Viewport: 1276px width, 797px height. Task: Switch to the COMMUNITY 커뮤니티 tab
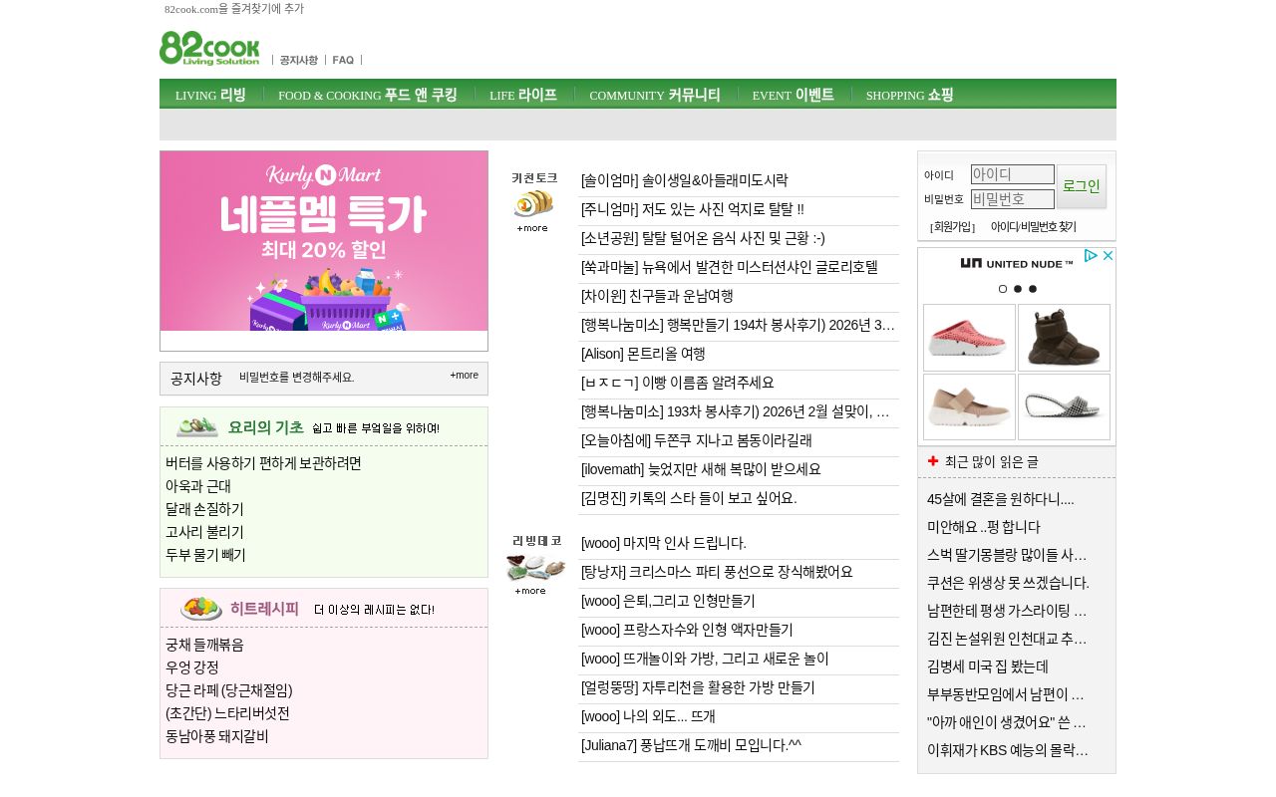655,95
